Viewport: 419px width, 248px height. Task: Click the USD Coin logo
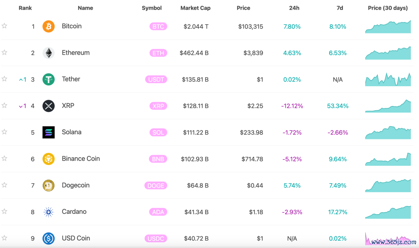coord(48,238)
